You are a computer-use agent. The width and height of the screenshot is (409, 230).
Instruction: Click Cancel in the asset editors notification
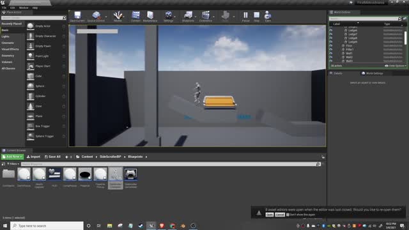click(x=280, y=215)
